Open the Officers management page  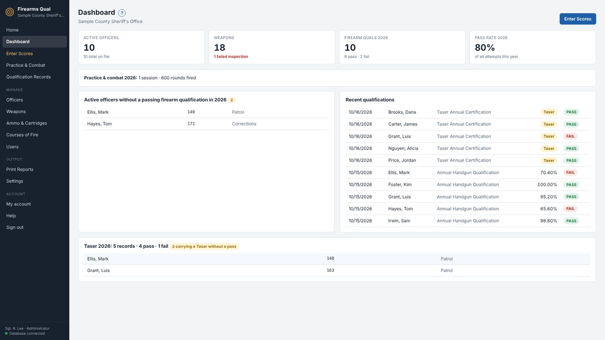34,99
